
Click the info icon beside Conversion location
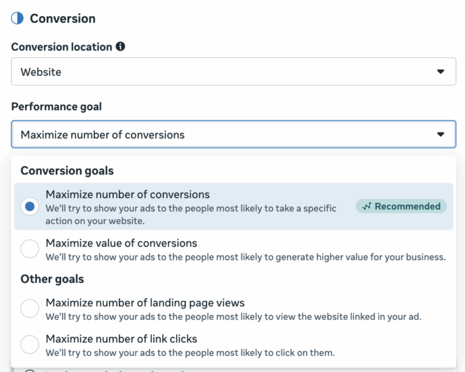click(120, 47)
